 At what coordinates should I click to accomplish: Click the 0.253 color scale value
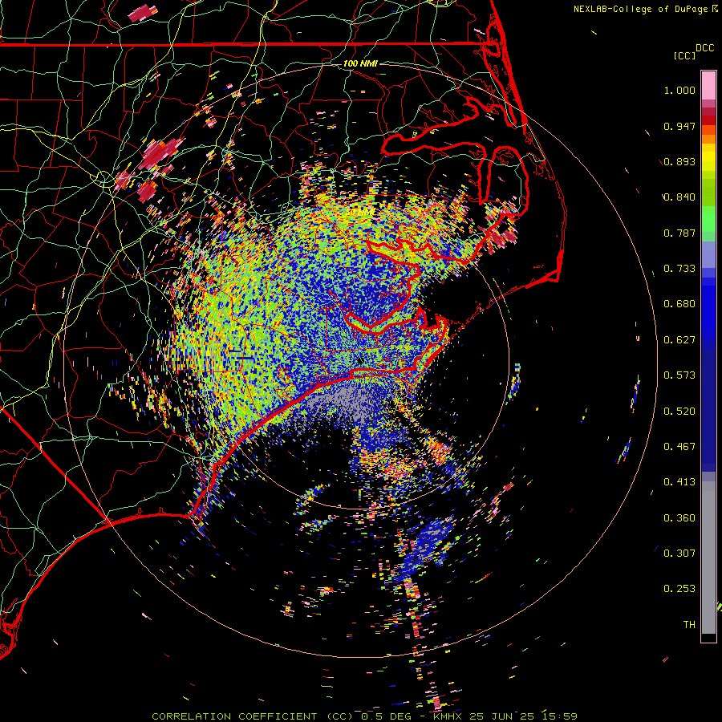(x=679, y=589)
